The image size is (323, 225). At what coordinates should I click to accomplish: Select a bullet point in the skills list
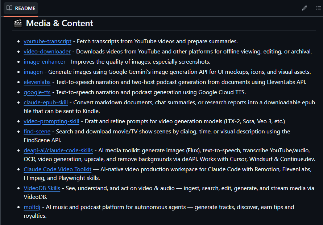19,41
